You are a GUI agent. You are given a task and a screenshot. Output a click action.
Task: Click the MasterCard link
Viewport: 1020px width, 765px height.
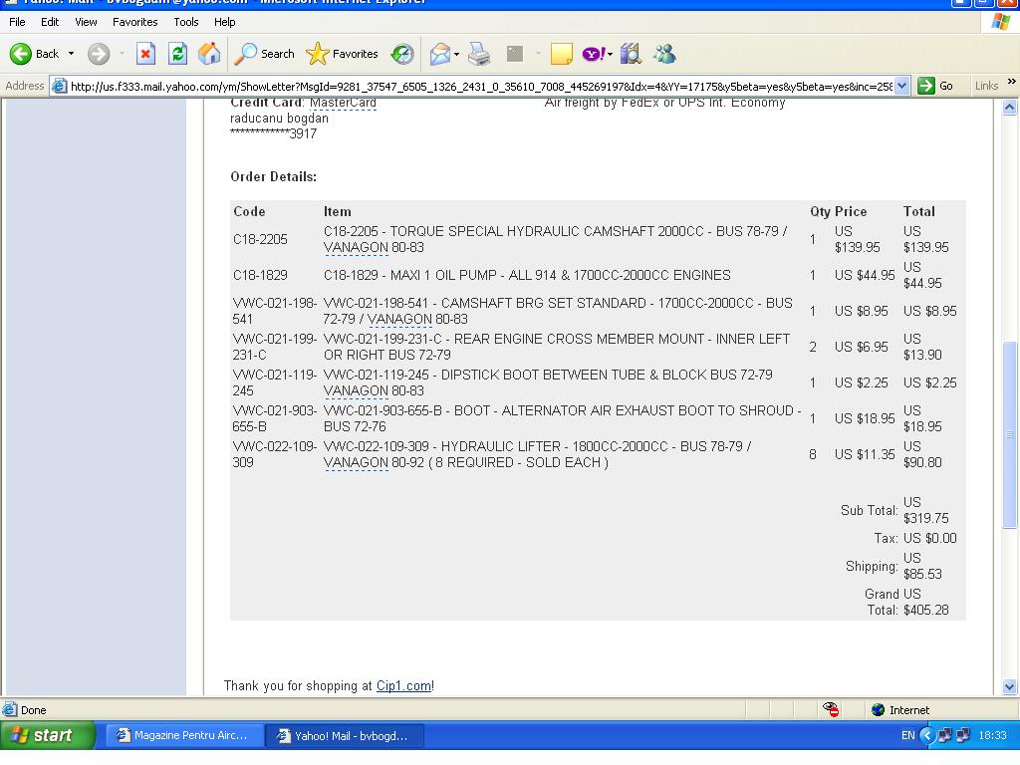343,103
